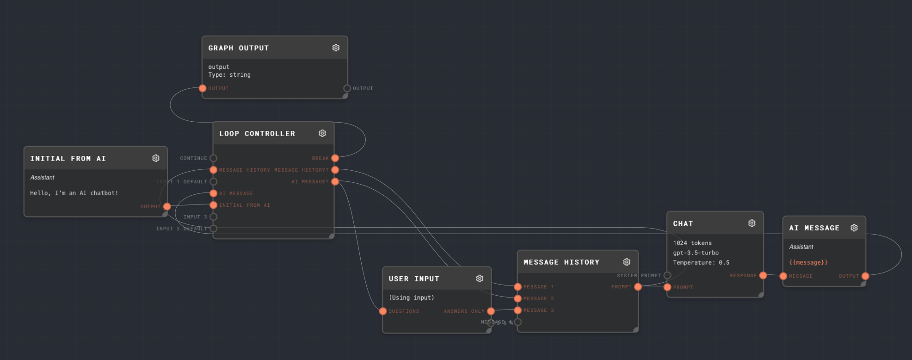Screen dimensions: 912x360
Task: Open settings gear on User Input node
Action: 480,279
